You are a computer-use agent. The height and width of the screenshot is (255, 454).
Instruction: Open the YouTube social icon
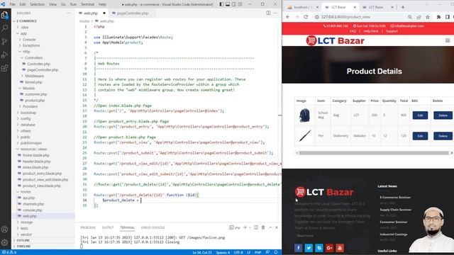pyautogui.click(x=340, y=248)
